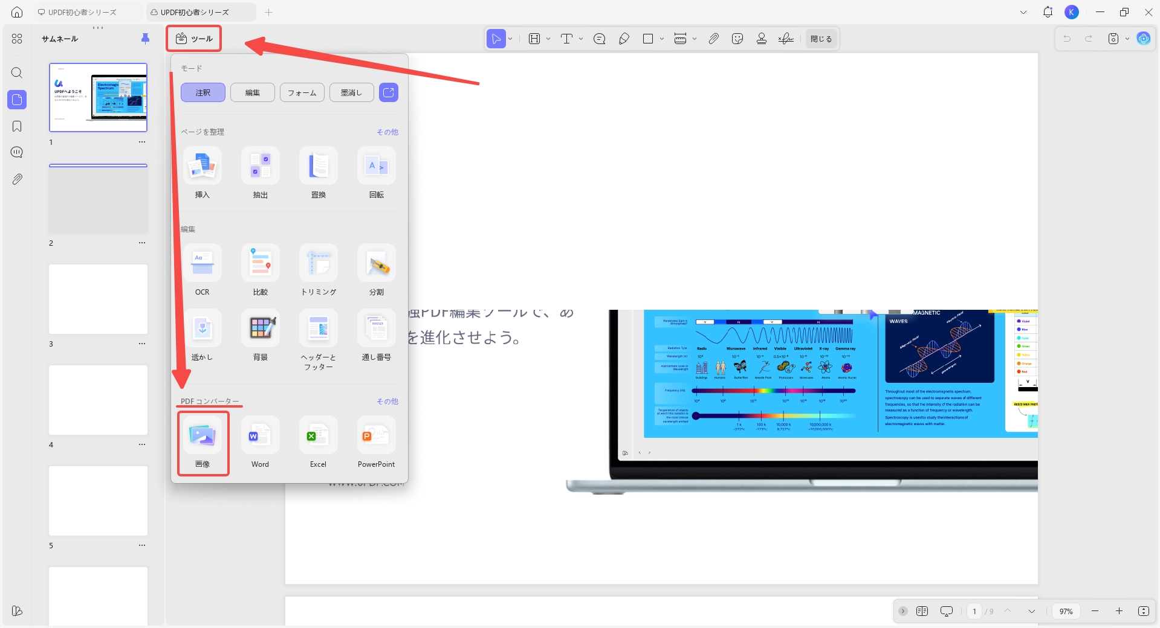Expand the save options dropdown arrow
The image size is (1160, 628).
(x=1127, y=39)
